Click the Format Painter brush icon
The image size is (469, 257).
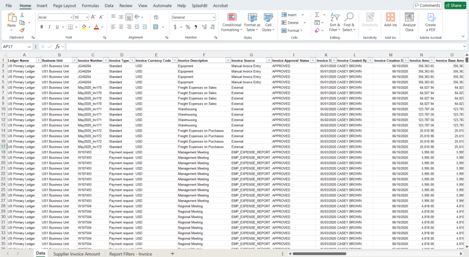[x=22, y=30]
